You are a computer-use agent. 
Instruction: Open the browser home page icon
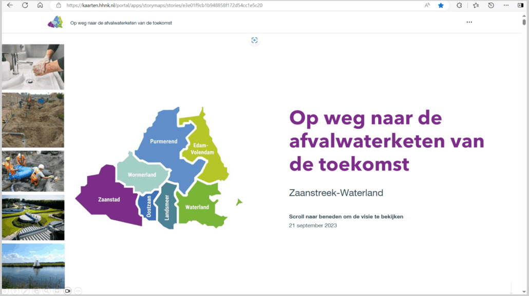(x=40, y=5)
